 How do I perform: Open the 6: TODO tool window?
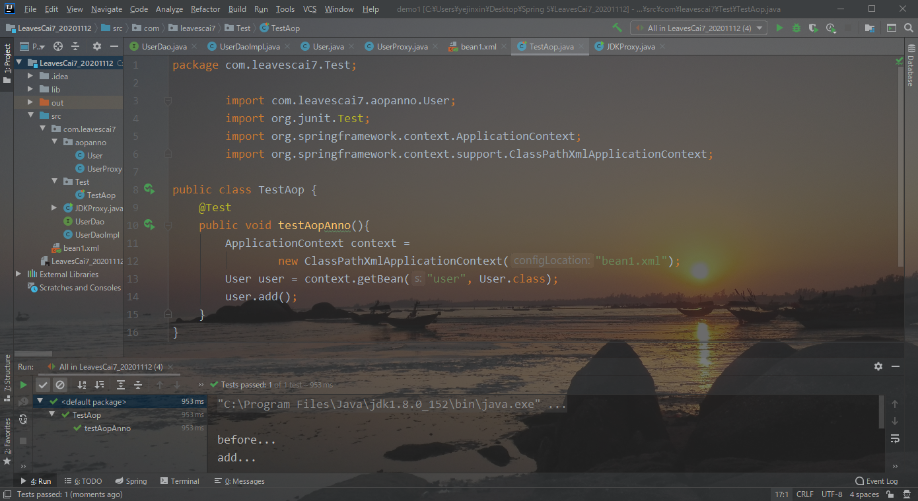83,481
